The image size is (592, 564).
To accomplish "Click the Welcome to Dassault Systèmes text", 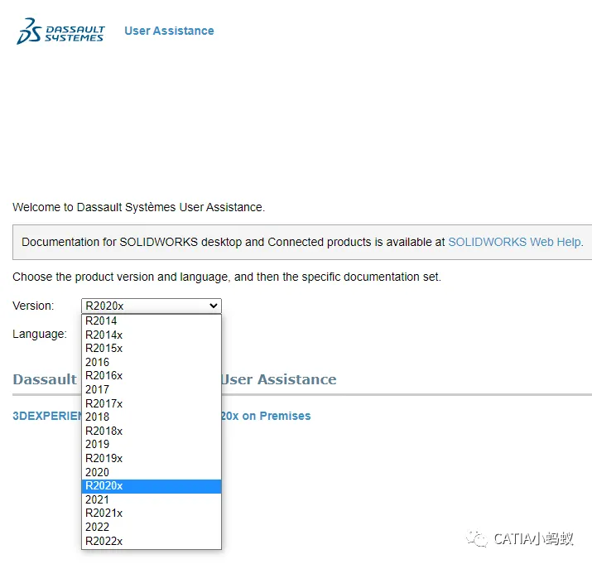I will tap(138, 207).
